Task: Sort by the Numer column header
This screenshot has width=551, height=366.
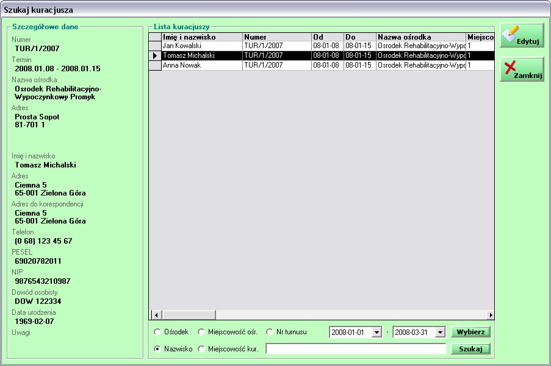Action: [x=276, y=37]
